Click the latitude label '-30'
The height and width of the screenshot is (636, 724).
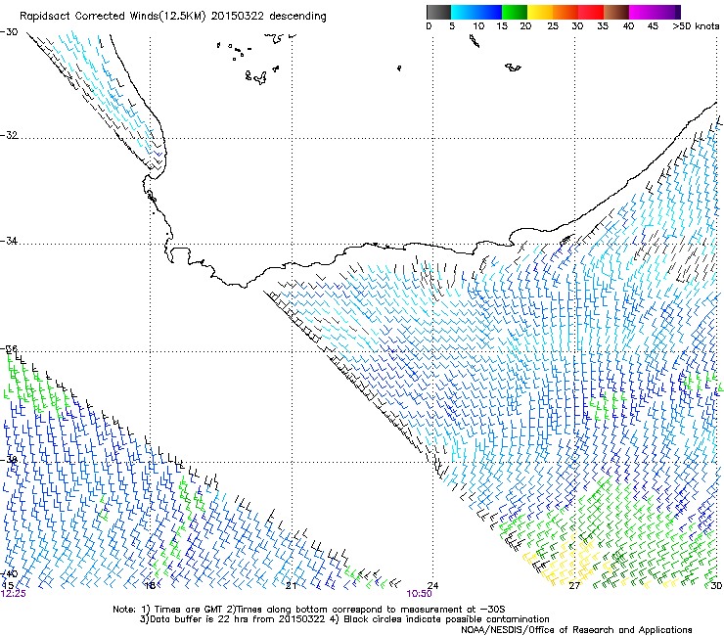9,32
